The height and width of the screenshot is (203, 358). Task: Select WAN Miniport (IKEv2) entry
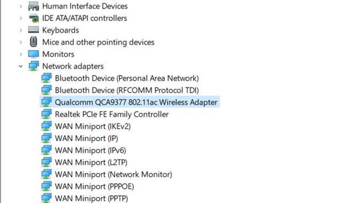(x=93, y=126)
